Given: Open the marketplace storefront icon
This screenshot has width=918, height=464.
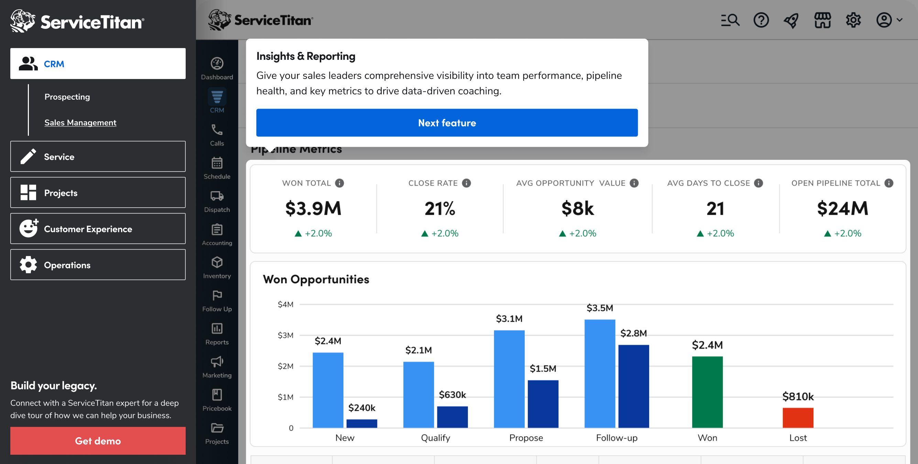Looking at the screenshot, I should [822, 20].
